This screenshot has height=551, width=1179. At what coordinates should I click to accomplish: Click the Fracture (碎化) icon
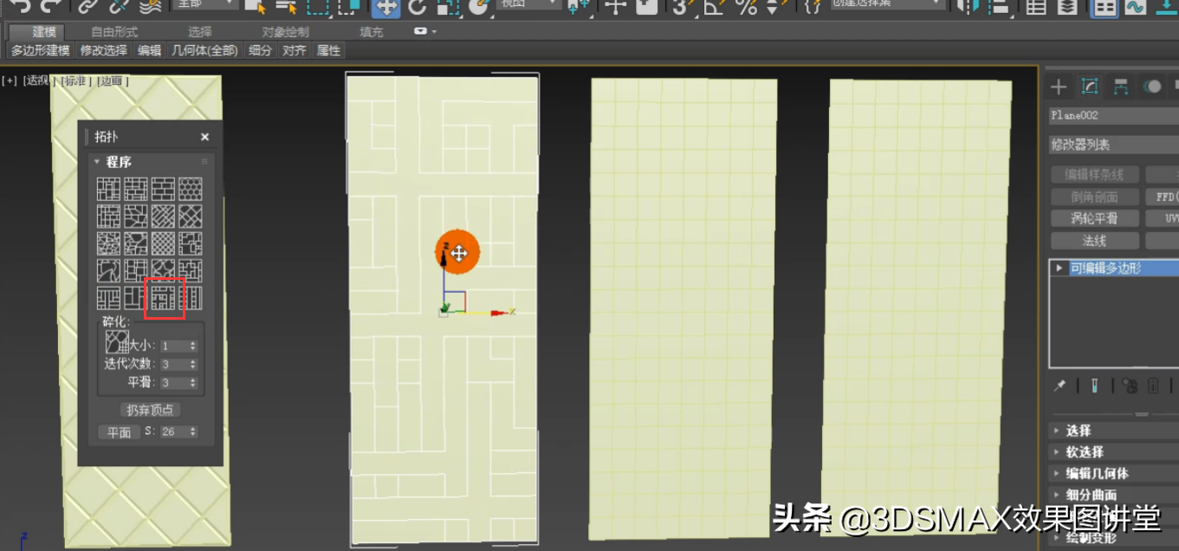click(x=116, y=341)
